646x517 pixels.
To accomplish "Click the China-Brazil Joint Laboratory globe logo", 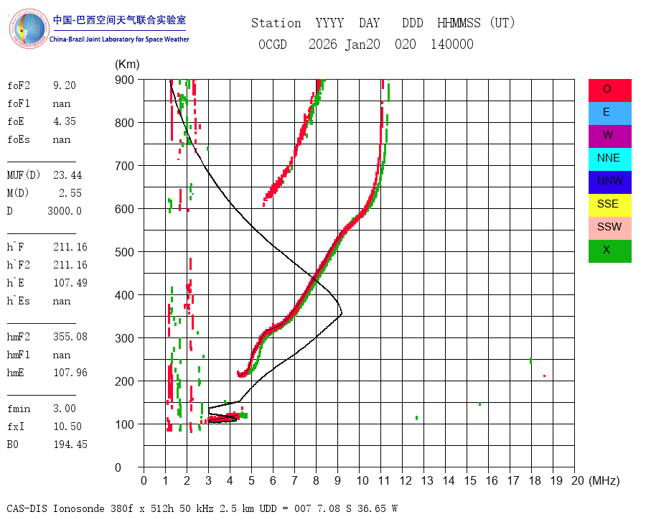I will (29, 29).
